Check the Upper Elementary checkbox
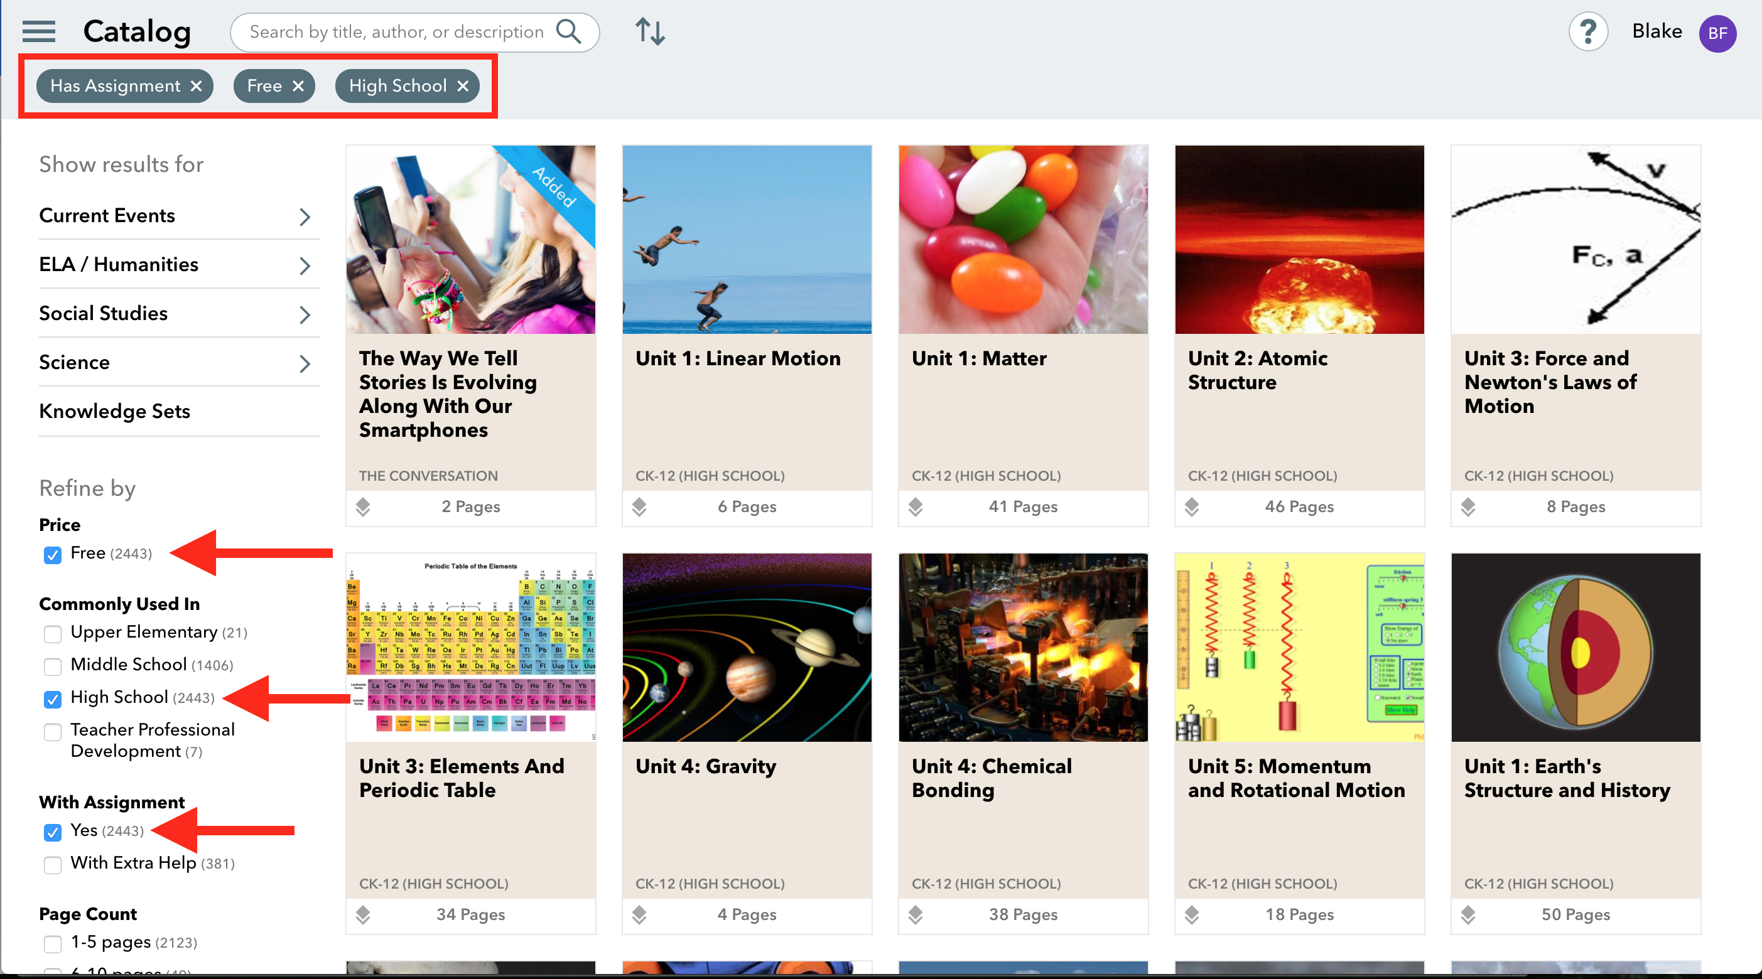Screen dimensions: 1762x979 pyautogui.click(x=53, y=634)
